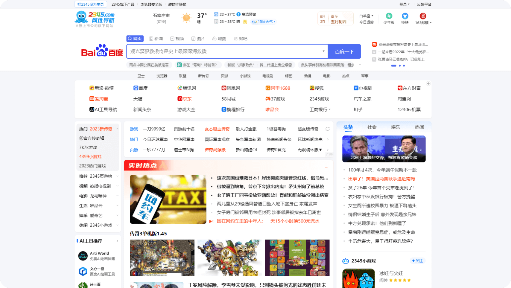The width and height of the screenshot is (511, 288).
Task: Open 新浪·微博 site link
Action: [x=101, y=88]
